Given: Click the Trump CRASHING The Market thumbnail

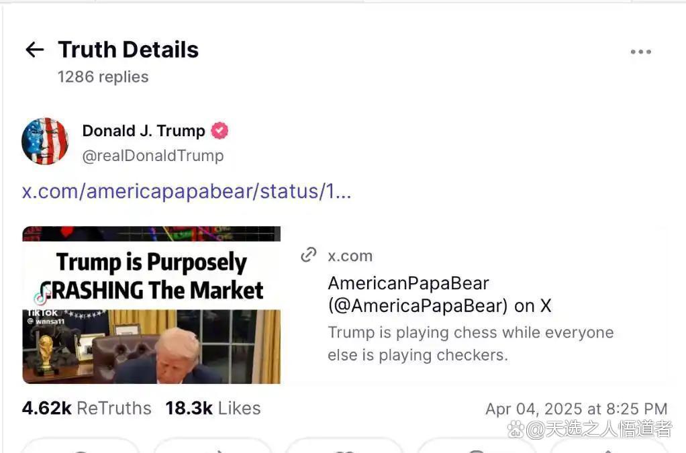Looking at the screenshot, I should (151, 305).
